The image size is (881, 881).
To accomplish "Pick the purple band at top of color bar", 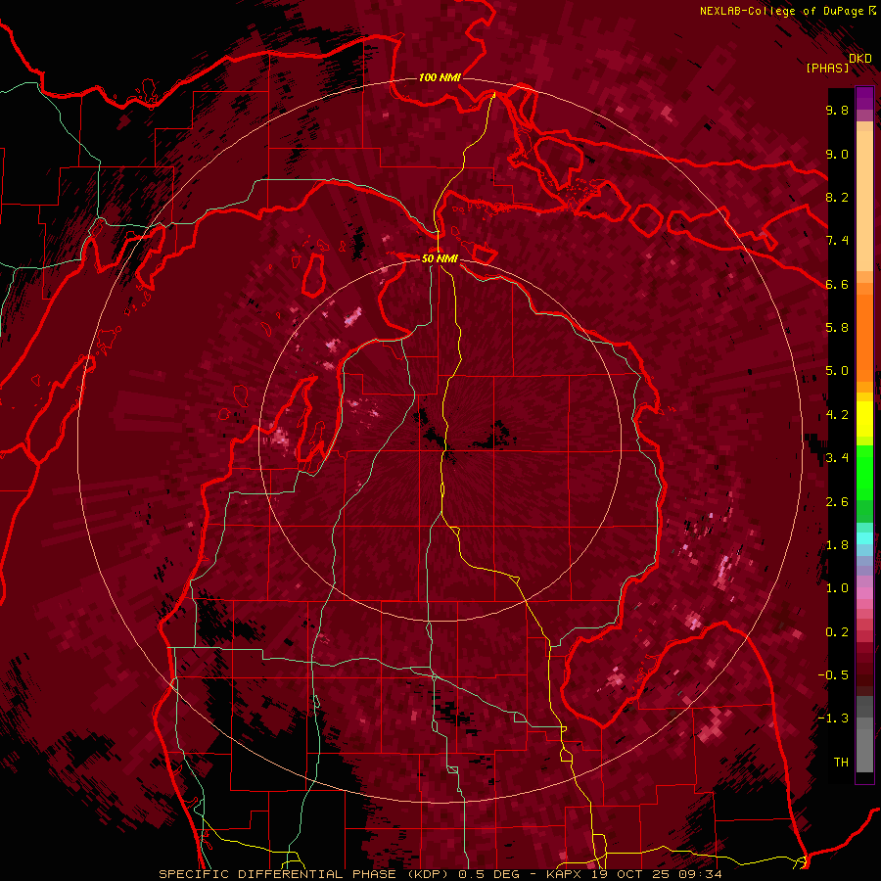I will [864, 98].
